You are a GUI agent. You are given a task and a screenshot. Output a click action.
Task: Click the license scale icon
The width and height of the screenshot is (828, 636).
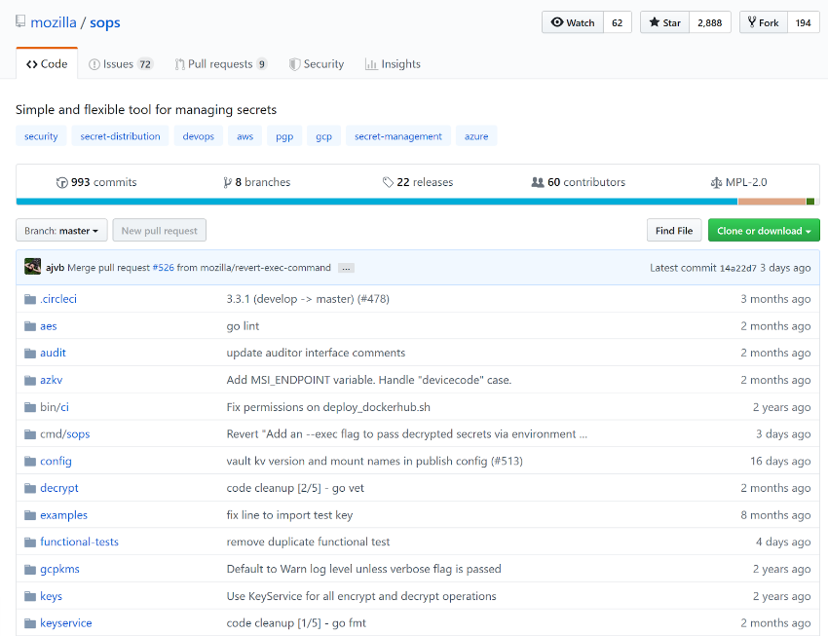(x=716, y=183)
